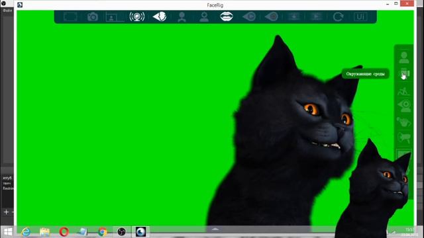
Task: Toggle face tracking head-profile icon
Action: click(x=160, y=17)
